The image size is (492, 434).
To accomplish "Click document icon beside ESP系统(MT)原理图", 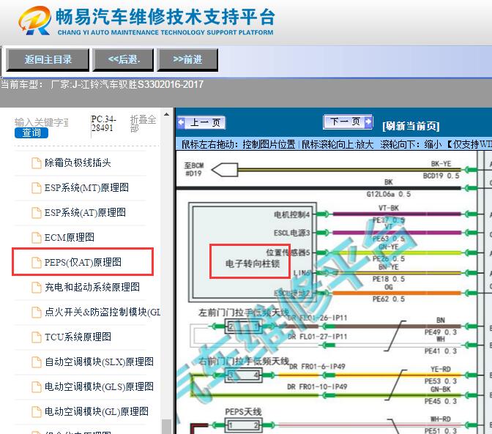I will tap(37, 188).
